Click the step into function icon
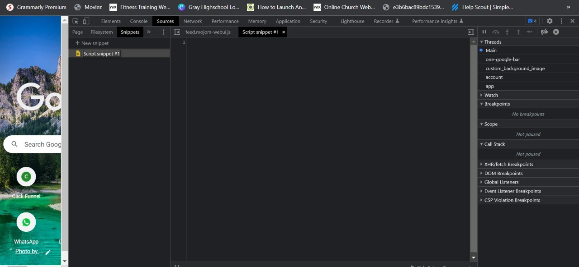 click(507, 32)
